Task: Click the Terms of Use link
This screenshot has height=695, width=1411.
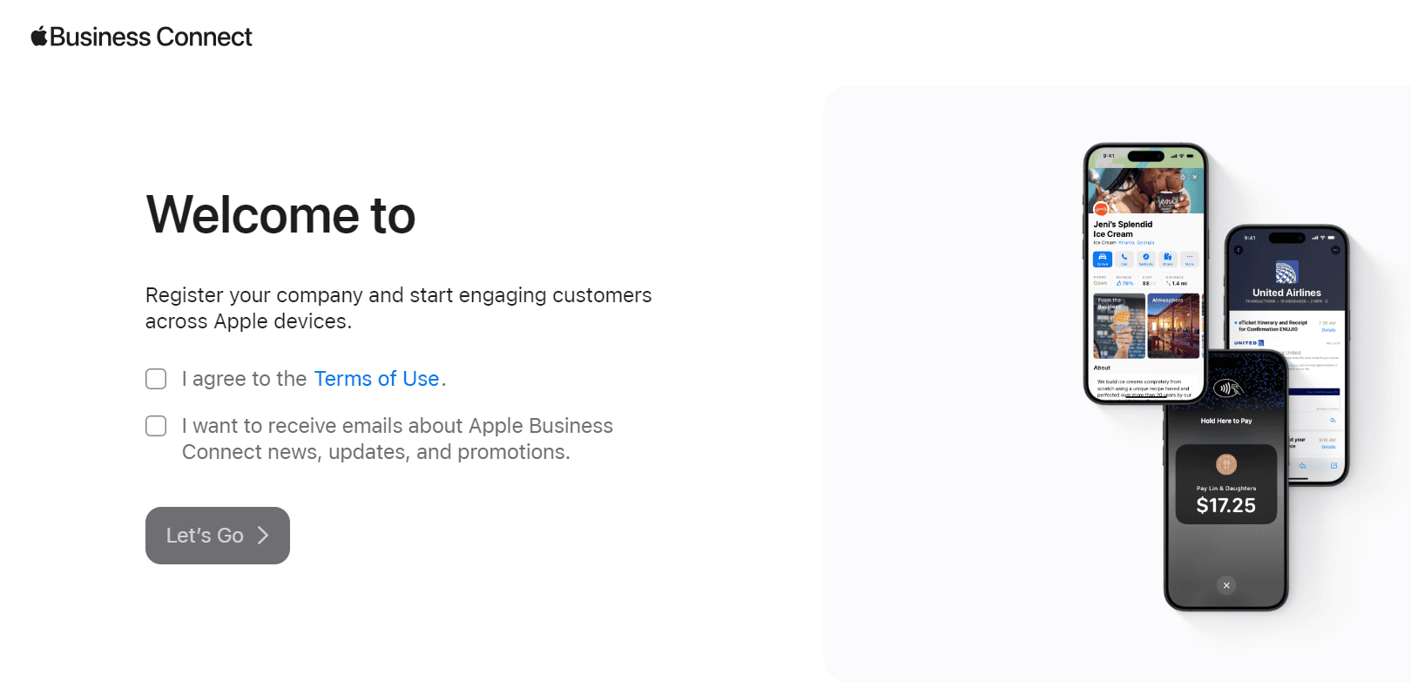Action: (x=376, y=379)
